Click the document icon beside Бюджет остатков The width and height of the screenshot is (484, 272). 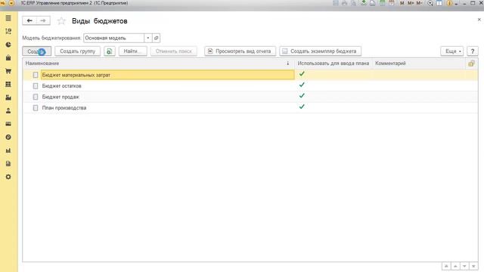pos(36,86)
